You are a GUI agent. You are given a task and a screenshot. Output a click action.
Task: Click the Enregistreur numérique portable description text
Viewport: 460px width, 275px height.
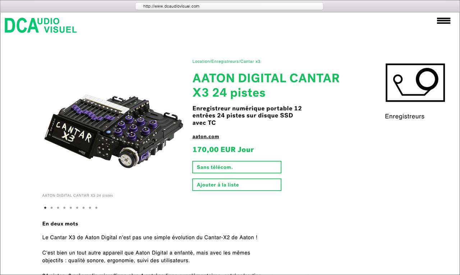(247, 115)
